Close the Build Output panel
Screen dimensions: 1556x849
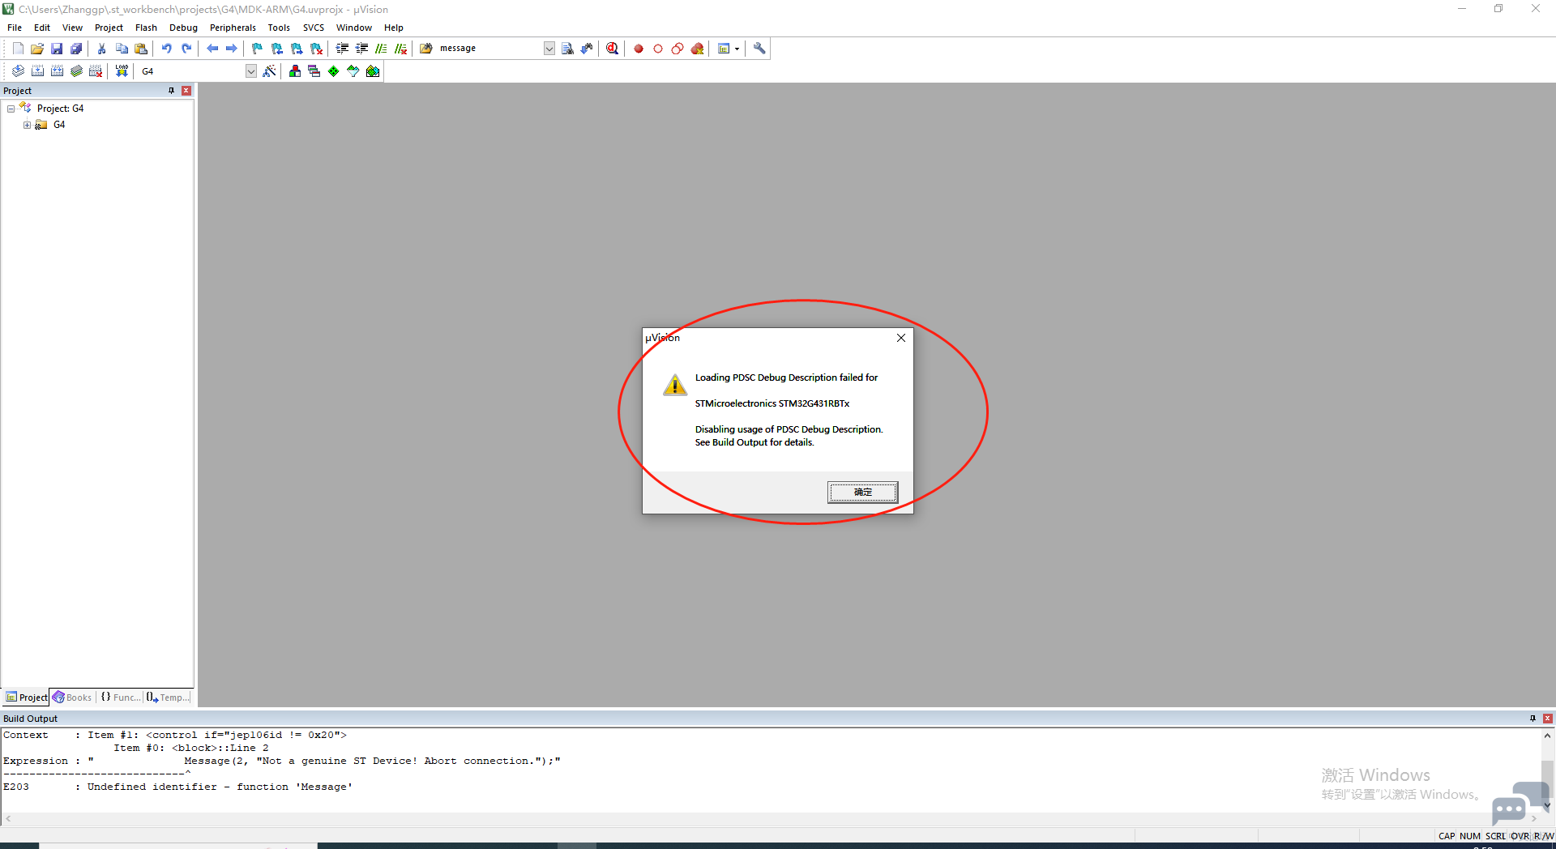[1548, 719]
